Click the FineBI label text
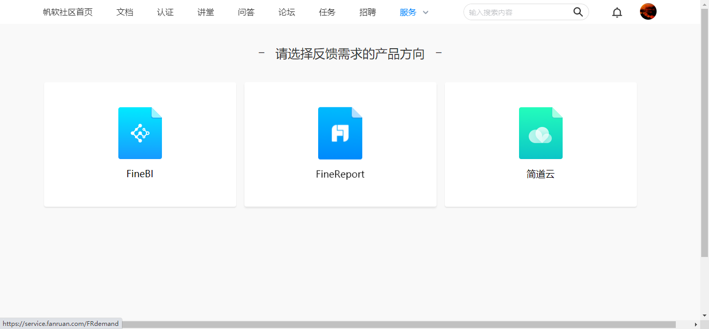 tap(140, 174)
